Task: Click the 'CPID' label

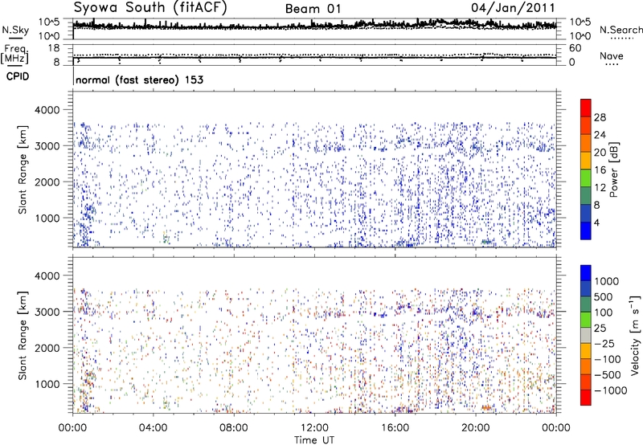Action: tap(18, 76)
